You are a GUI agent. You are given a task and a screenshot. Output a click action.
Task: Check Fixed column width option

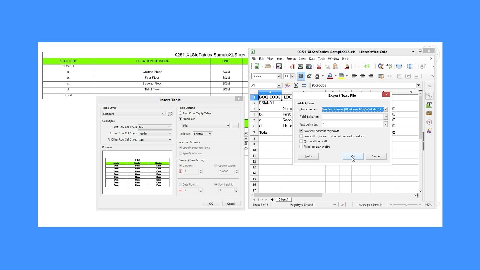tap(301, 147)
